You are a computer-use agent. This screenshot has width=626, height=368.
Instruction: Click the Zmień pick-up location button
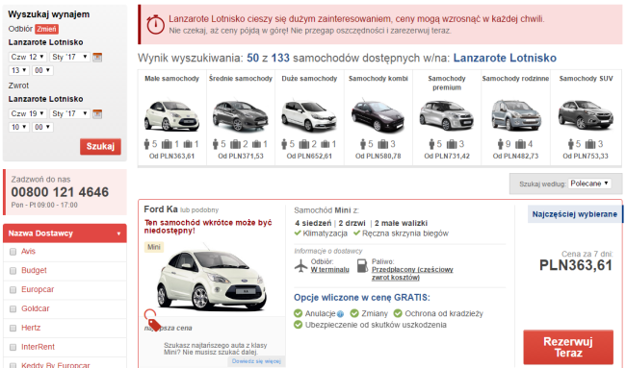point(47,29)
